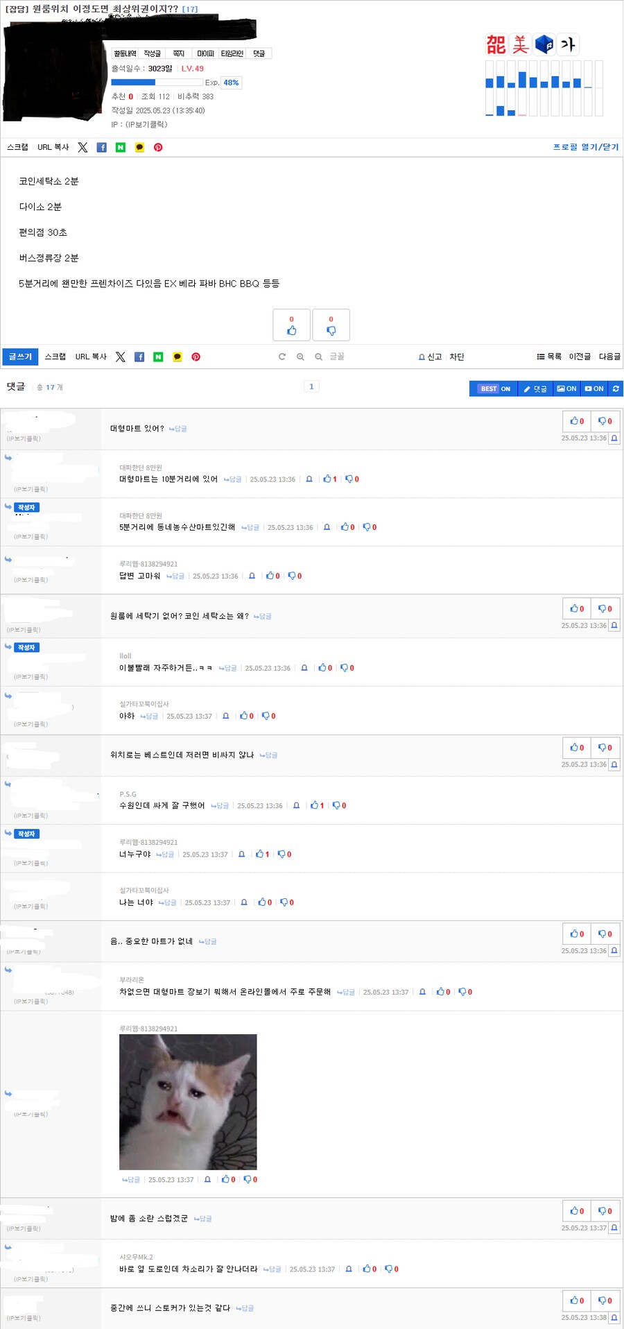
Task: Go to 다음글 next post
Action: coord(609,357)
